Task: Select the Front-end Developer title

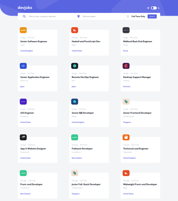Action: point(31,184)
